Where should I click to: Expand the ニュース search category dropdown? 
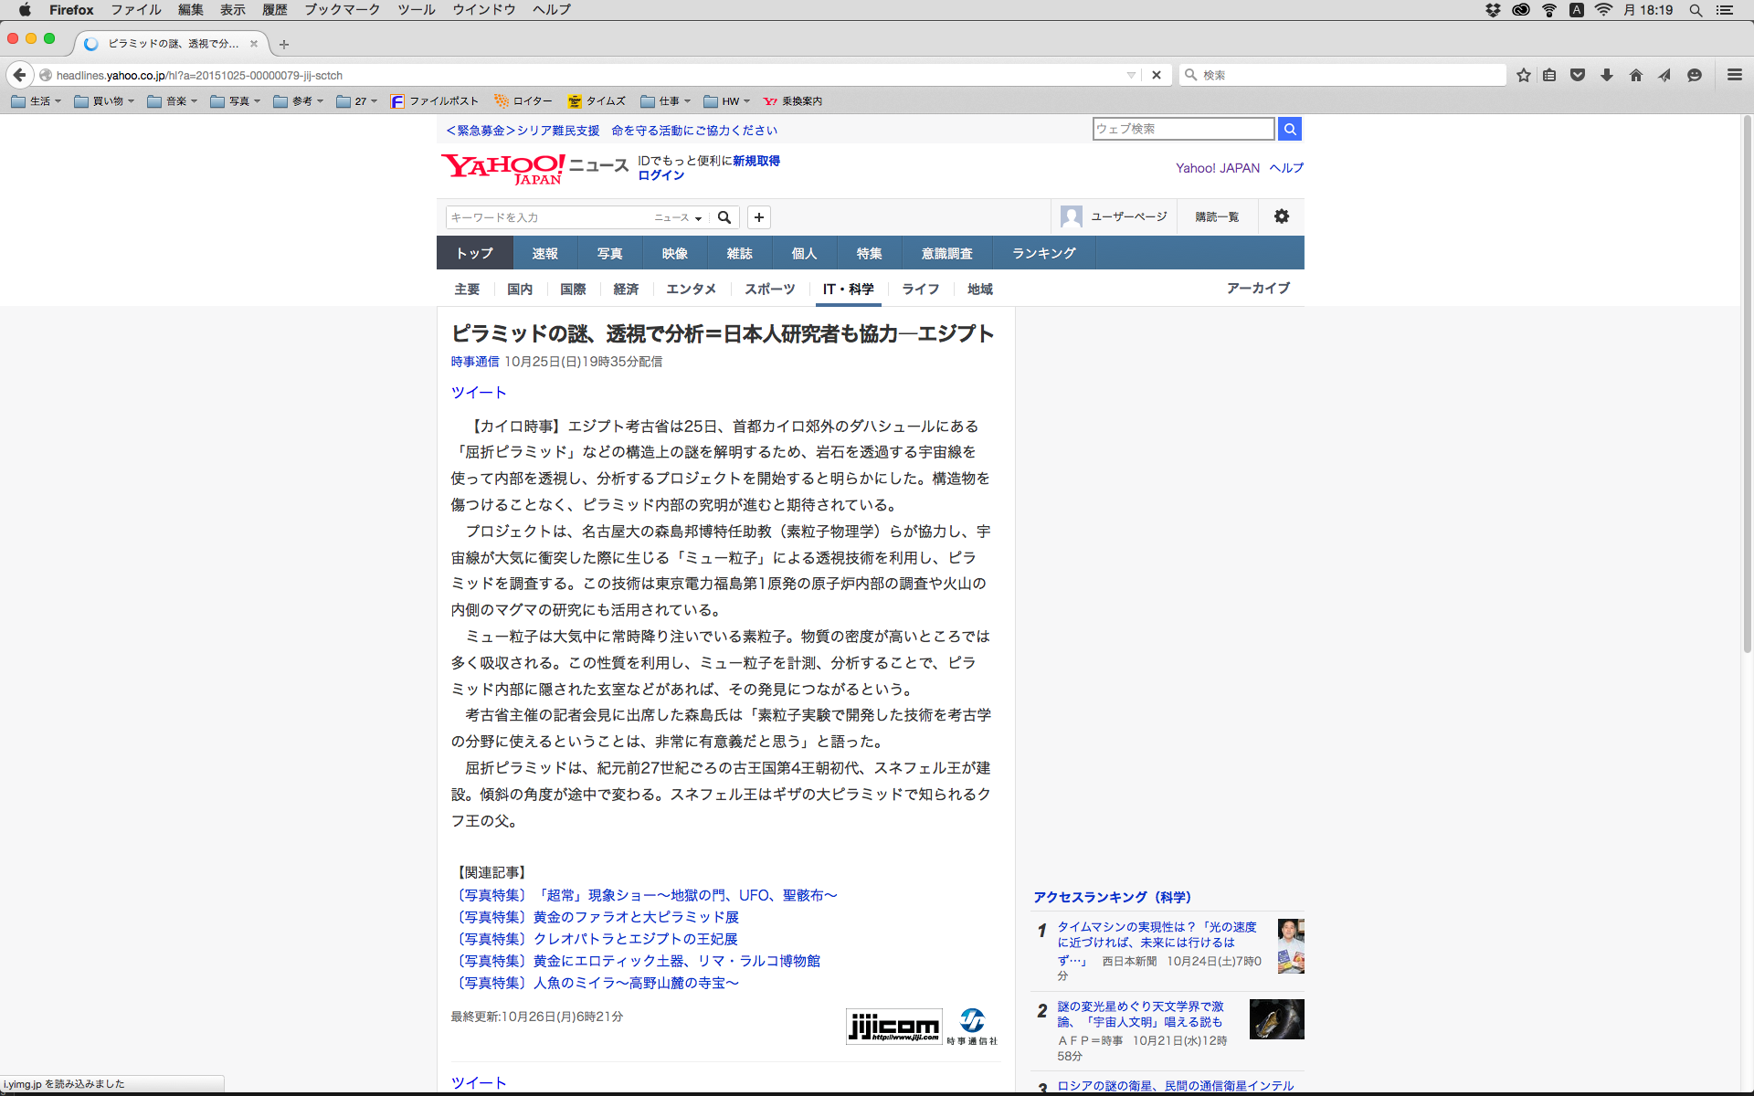tap(678, 217)
